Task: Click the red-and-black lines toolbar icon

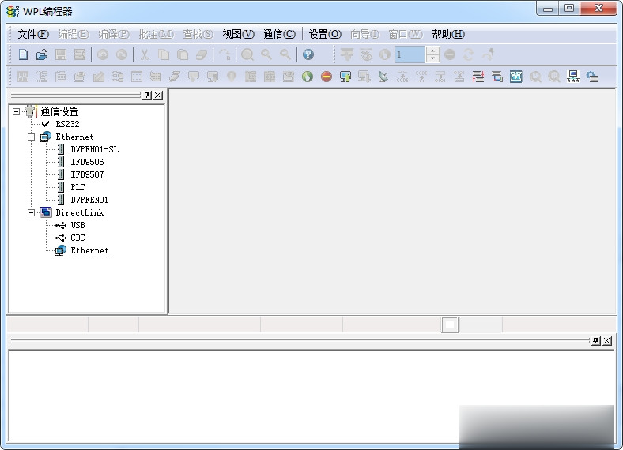Action: pyautogui.click(x=478, y=77)
